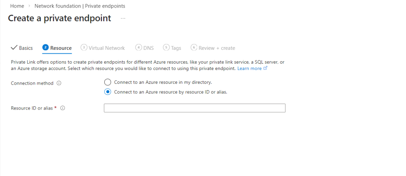
Task: Focus the Resource ID or alias text field
Action: coord(194,108)
